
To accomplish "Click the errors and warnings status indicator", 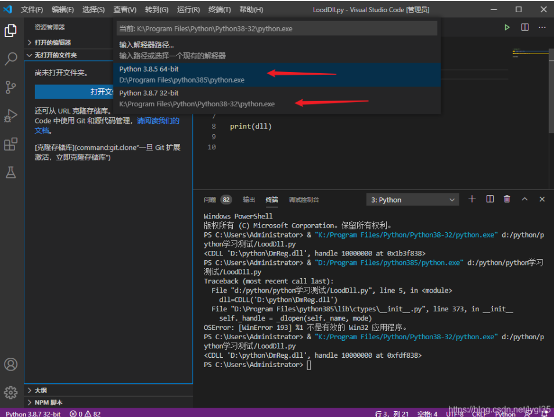I will click(x=85, y=414).
